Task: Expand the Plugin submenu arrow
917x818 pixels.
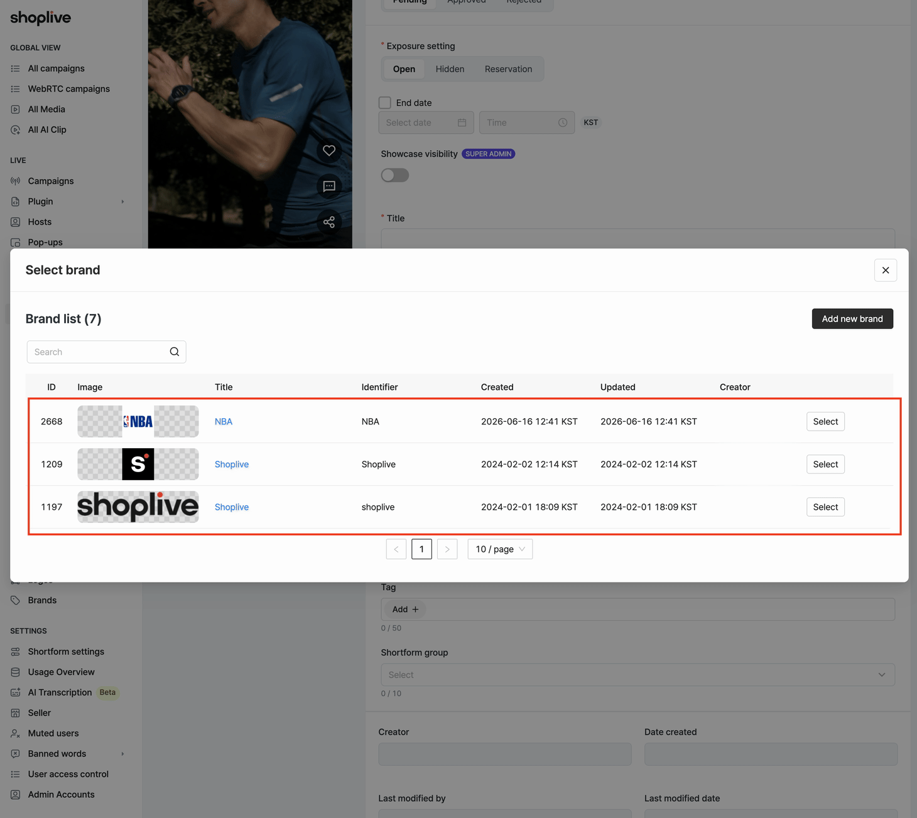Action: [122, 202]
